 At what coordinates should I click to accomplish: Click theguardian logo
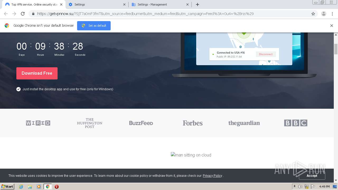pos(244,123)
